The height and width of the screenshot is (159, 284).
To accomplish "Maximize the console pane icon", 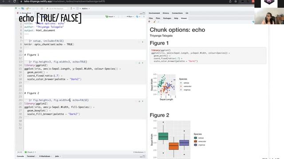I will point(144,156).
